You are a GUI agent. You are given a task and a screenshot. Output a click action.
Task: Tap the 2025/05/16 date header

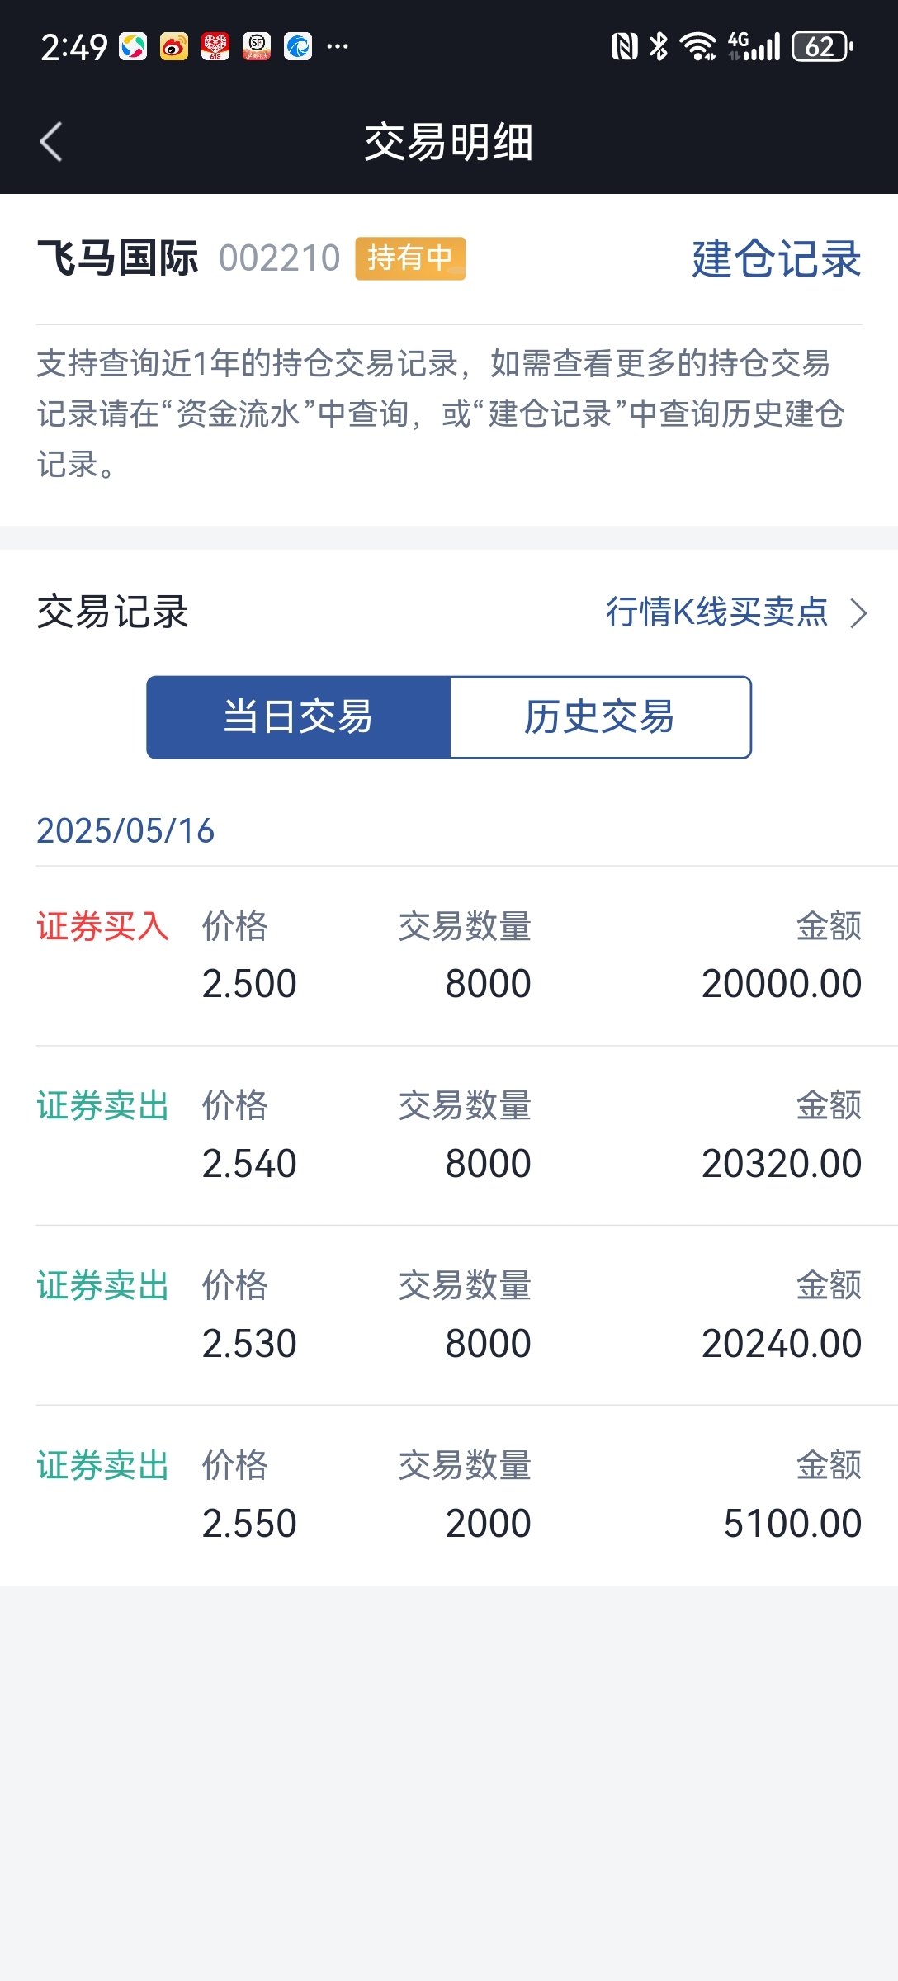tap(125, 831)
